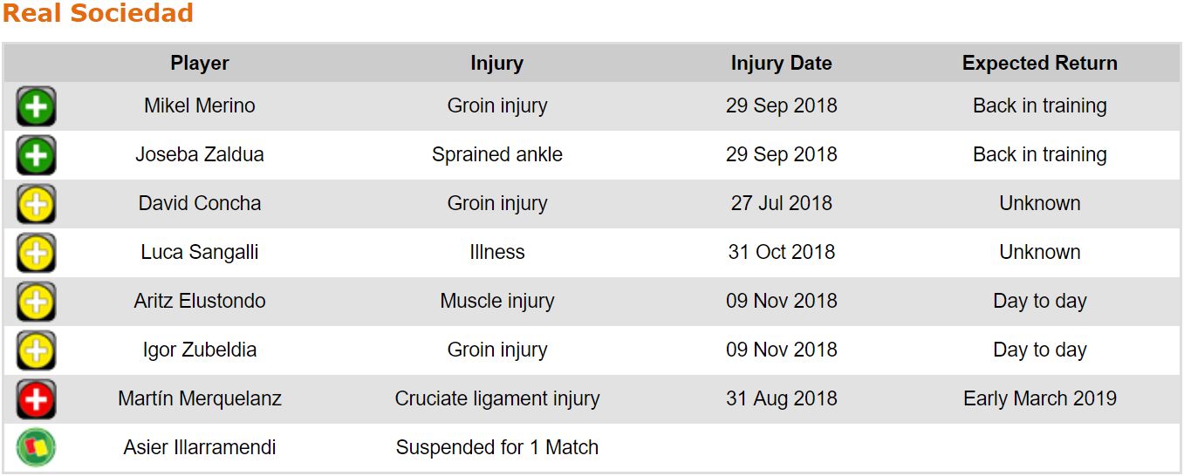Click the Cruciate ligament injury cell

[x=496, y=399]
